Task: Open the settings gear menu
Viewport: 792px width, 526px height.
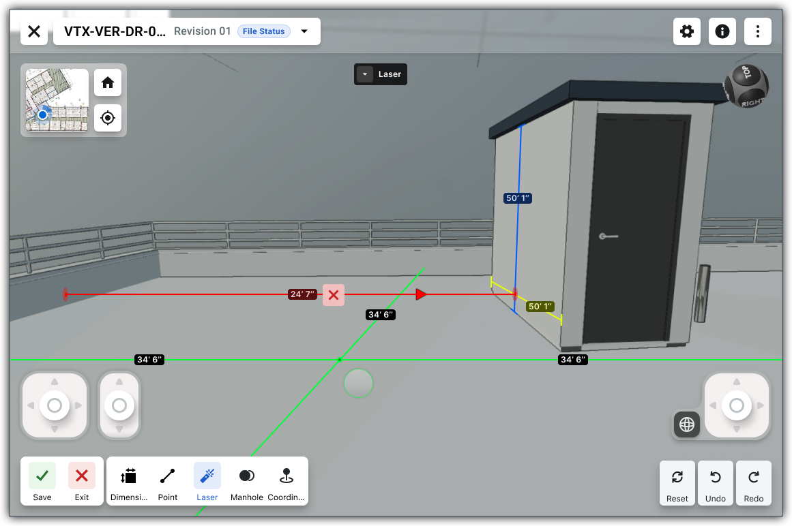Action: 686,31
